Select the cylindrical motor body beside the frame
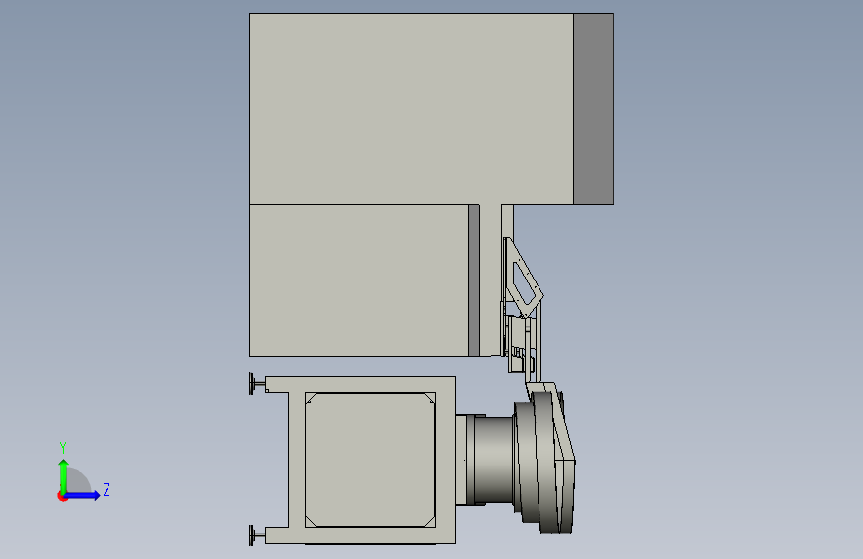Image resolution: width=863 pixels, height=559 pixels. click(x=493, y=460)
